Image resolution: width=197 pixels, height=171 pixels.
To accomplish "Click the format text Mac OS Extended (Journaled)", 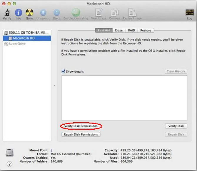I will click(x=71, y=154).
